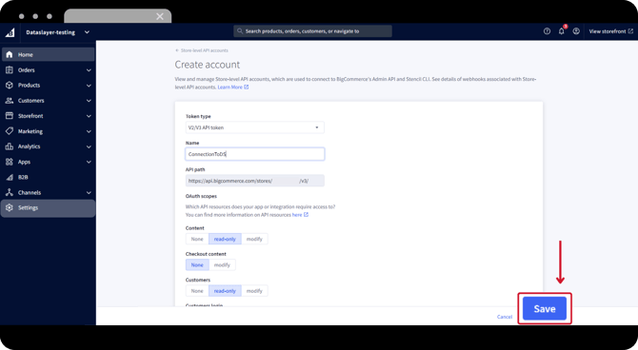Viewport: 638px width, 350px height.
Task: Set Checkout content scope to modify
Action: pyautogui.click(x=222, y=265)
